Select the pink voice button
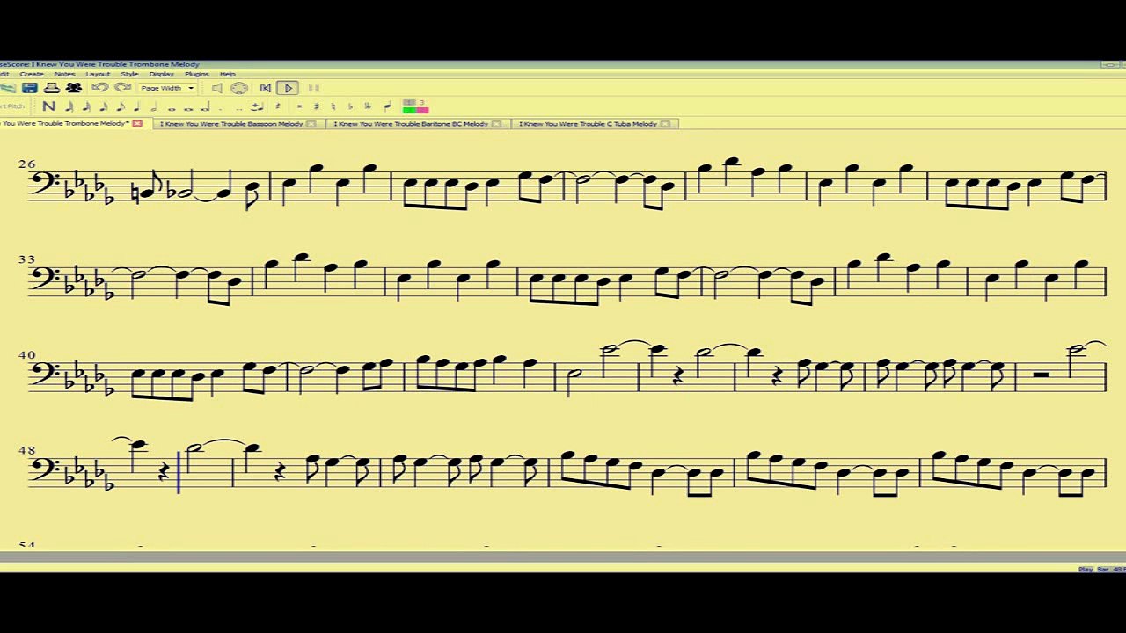This screenshot has height=633, width=1126. point(422,110)
